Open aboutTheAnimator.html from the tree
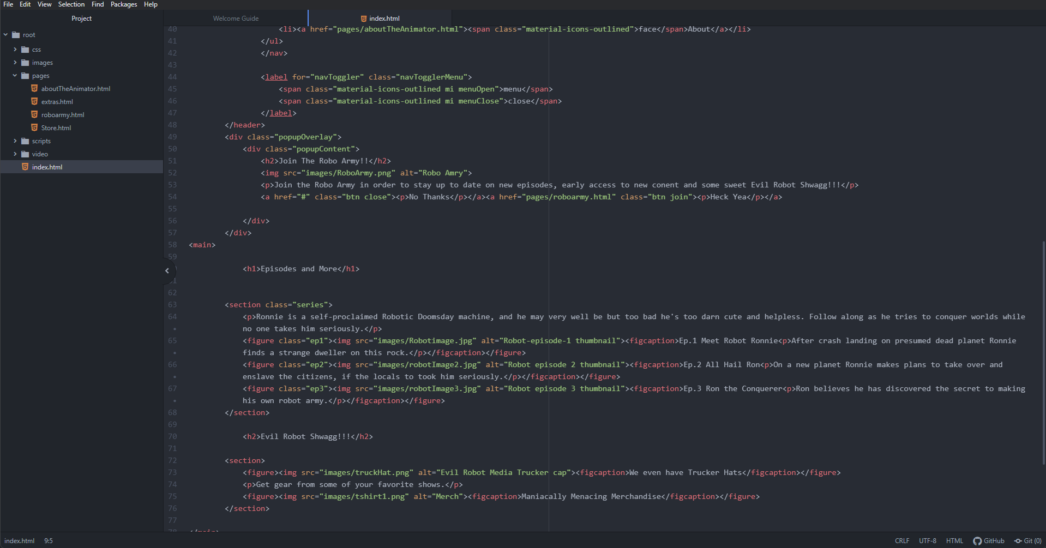This screenshot has width=1046, height=548. (76, 89)
